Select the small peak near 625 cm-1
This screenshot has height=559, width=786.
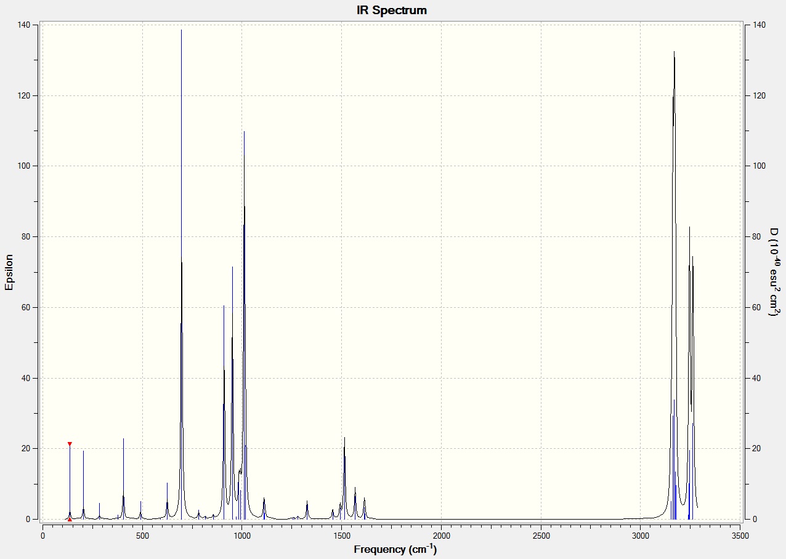[x=167, y=502]
